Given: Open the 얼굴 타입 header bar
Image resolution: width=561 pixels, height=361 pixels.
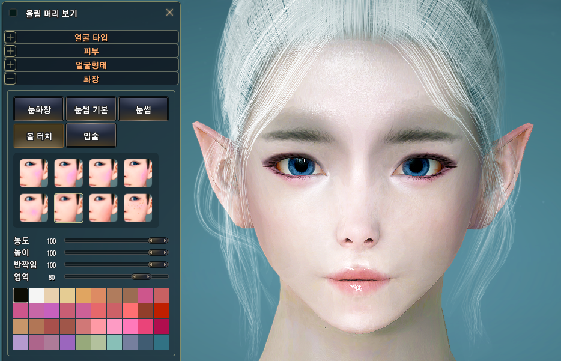Looking at the screenshot, I should tap(91, 37).
